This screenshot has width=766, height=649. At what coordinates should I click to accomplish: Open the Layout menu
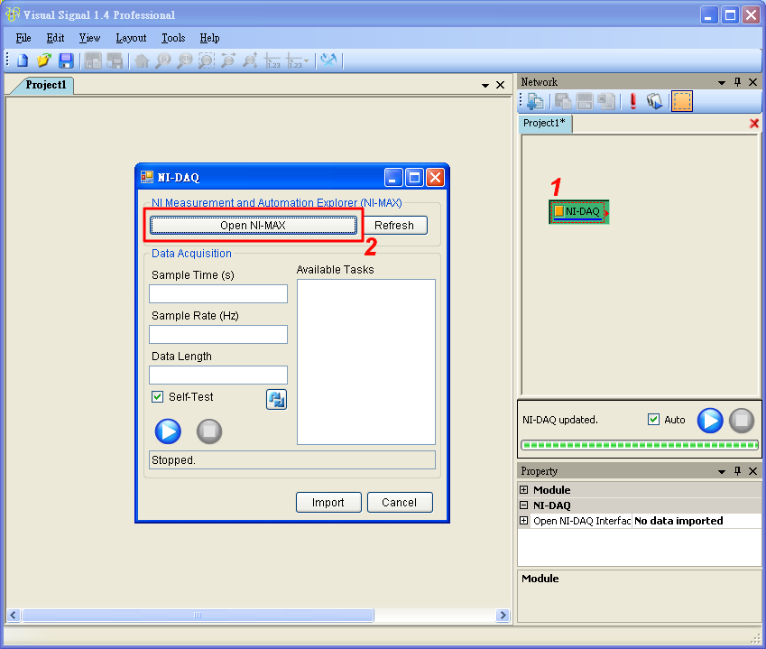coord(131,38)
